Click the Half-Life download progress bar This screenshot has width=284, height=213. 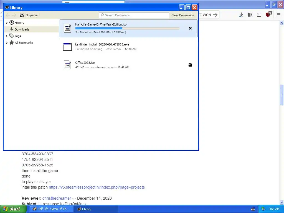pos(127,28)
